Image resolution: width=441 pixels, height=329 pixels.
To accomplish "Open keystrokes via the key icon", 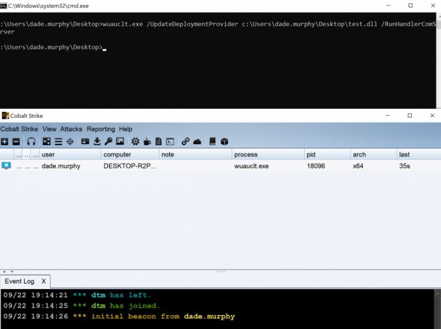I will tap(108, 141).
